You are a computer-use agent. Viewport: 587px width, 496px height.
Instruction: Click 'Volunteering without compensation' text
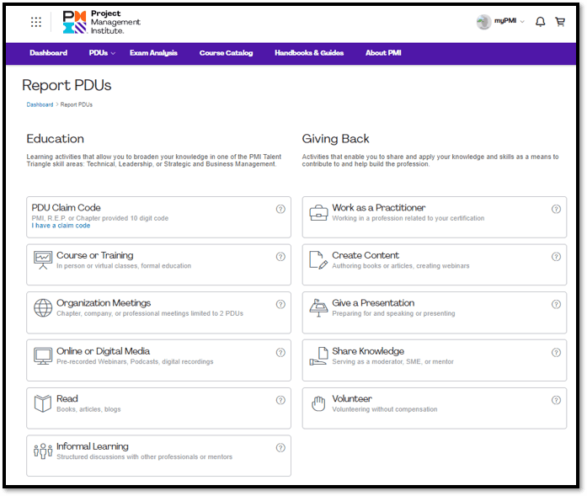[385, 409]
